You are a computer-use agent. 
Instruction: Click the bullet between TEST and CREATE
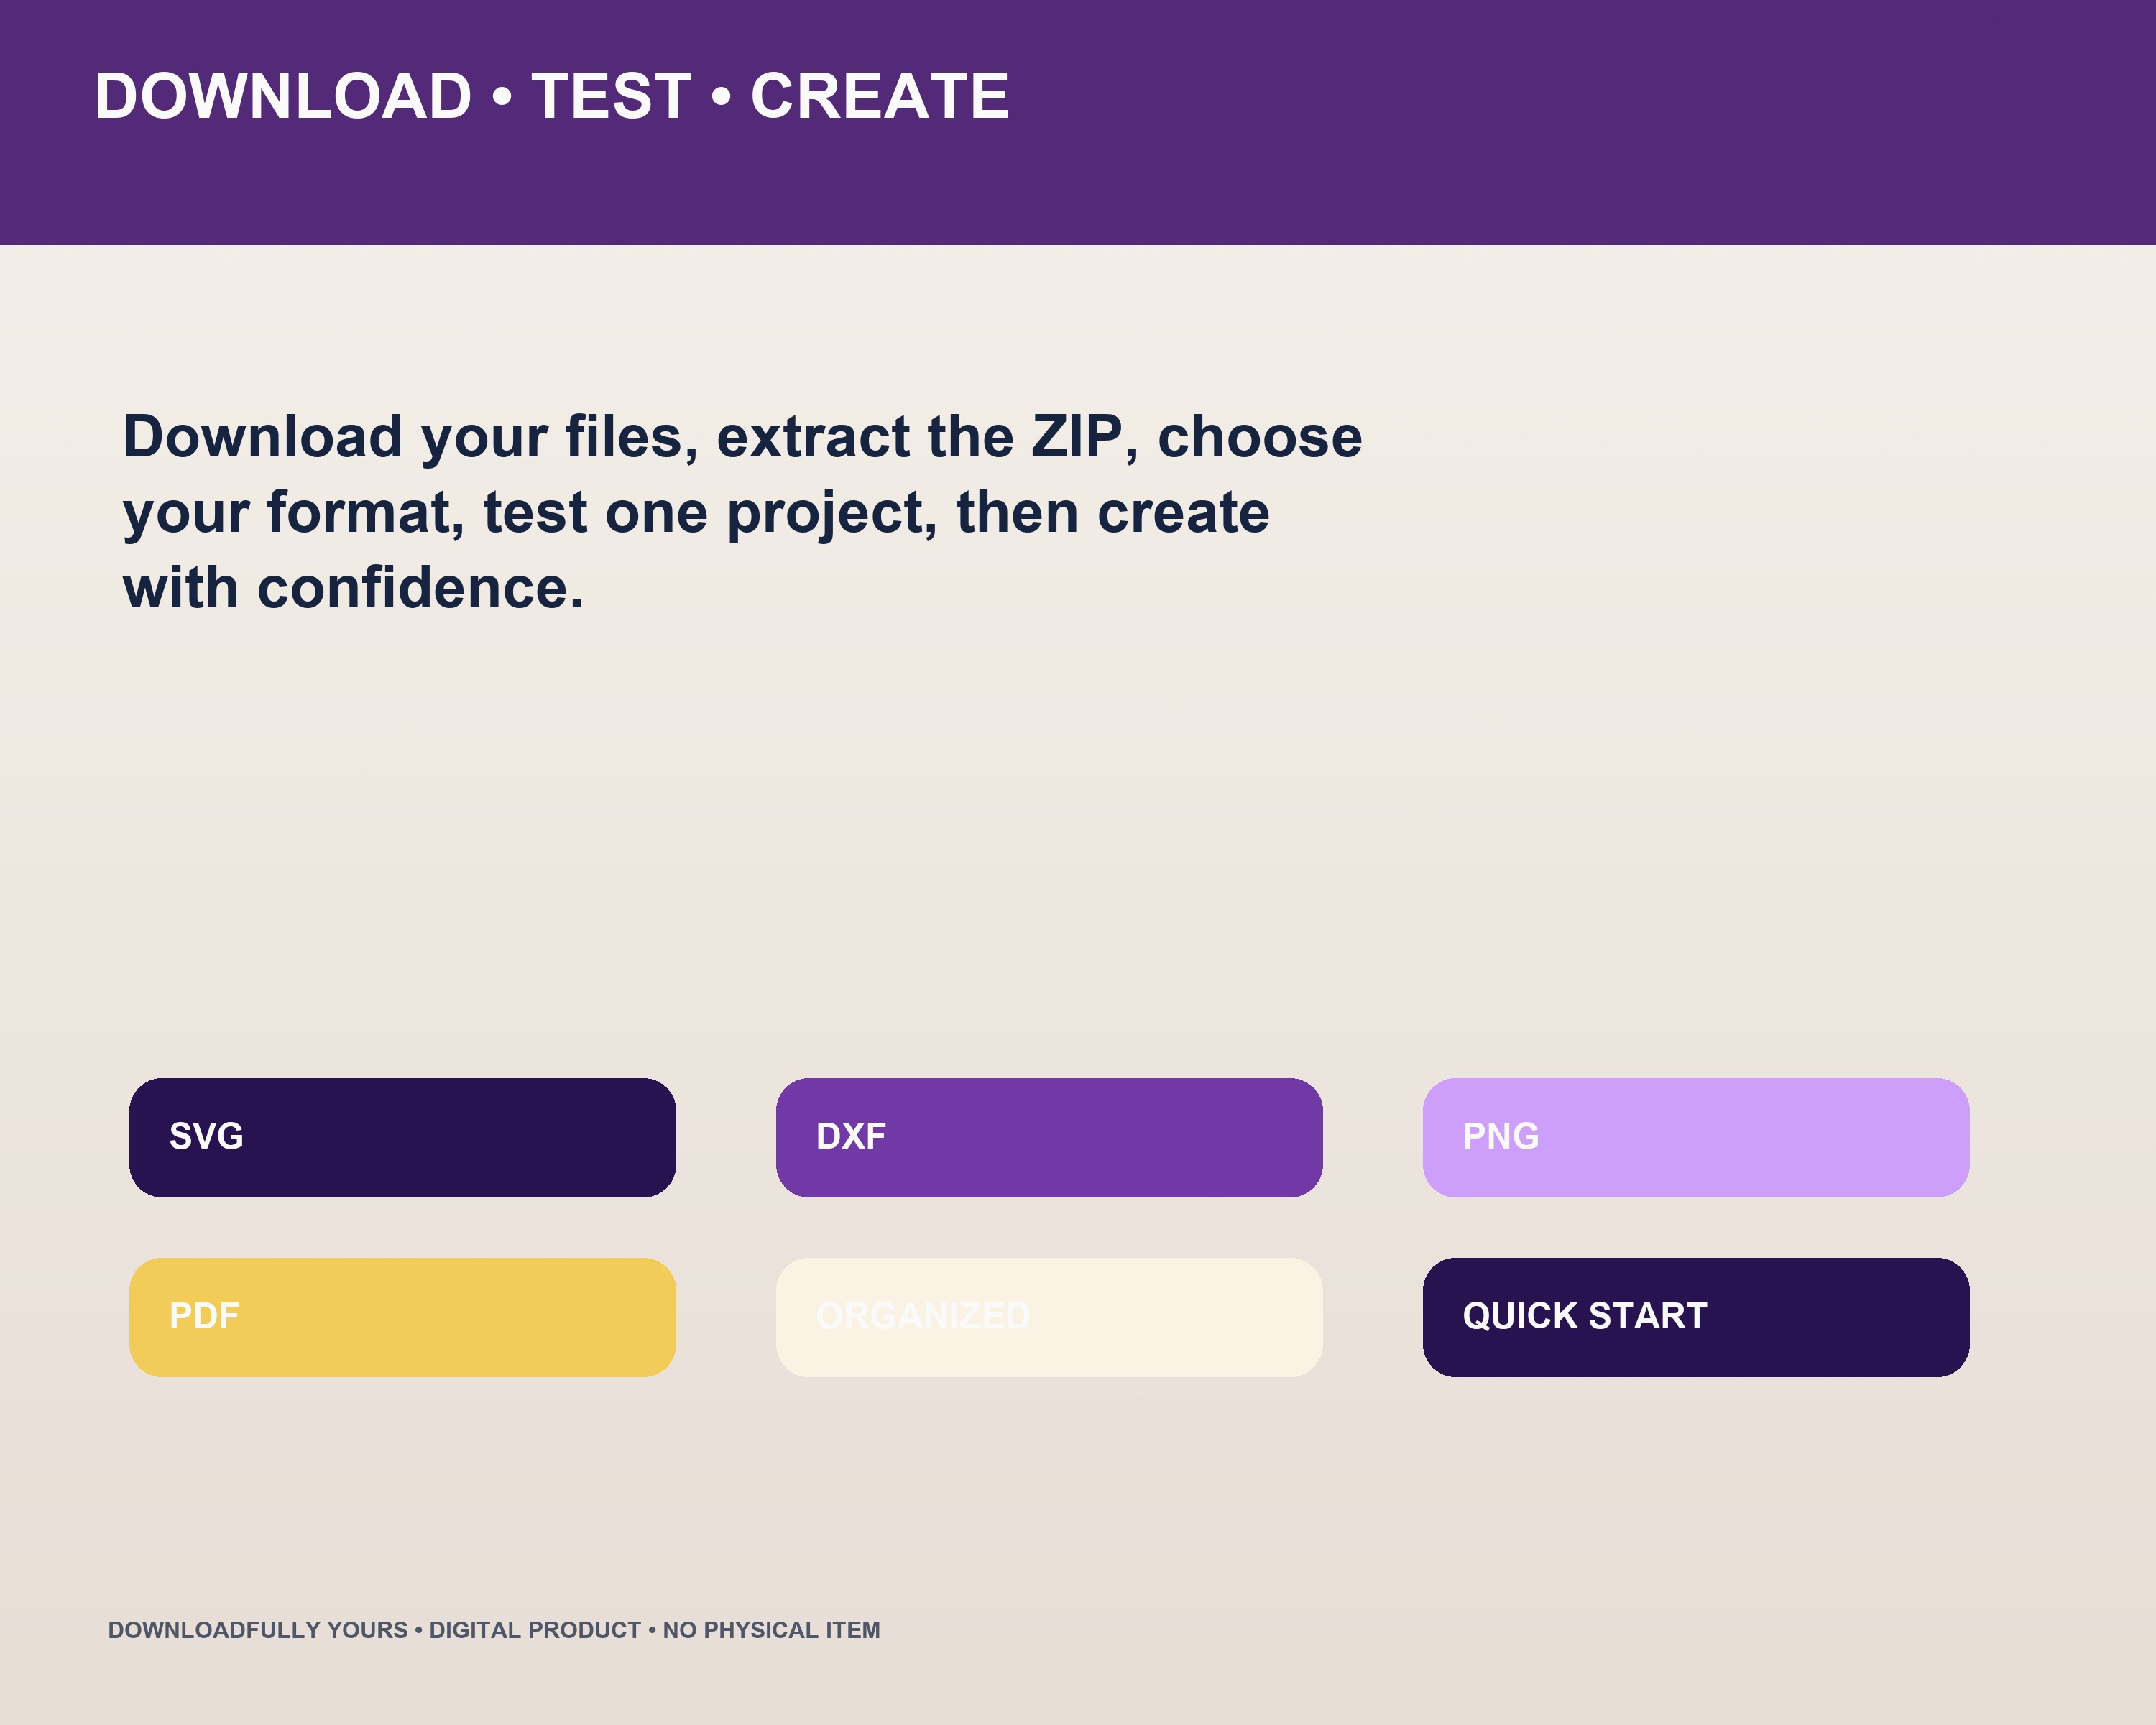[721, 97]
